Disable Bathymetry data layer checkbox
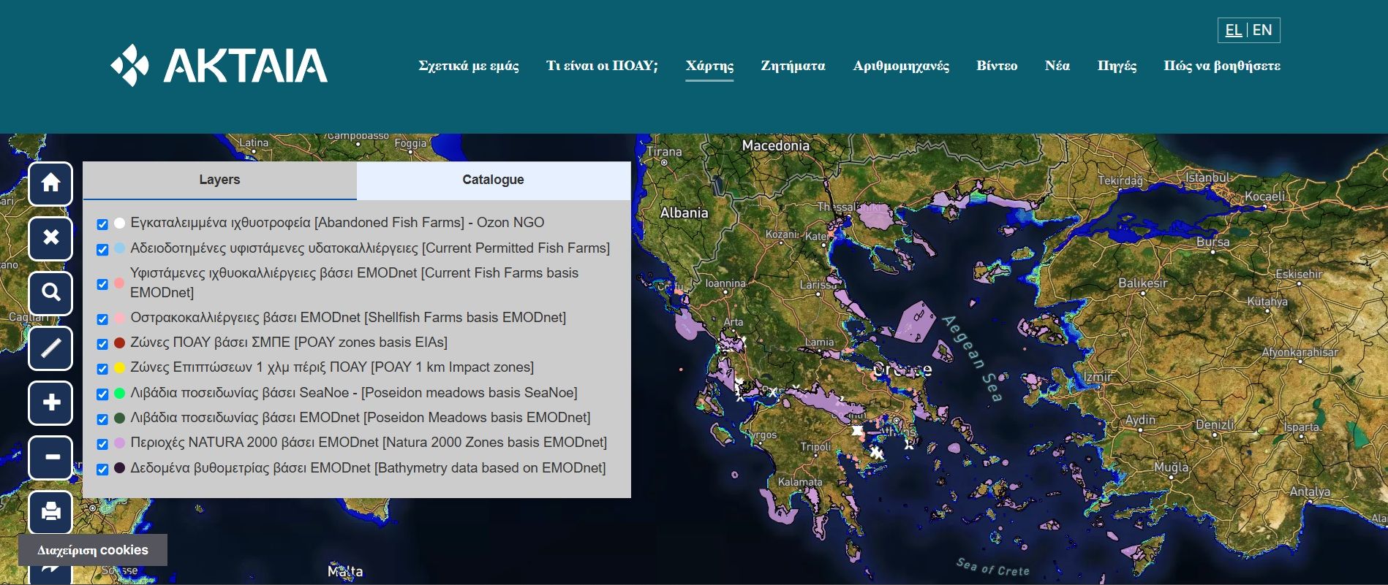This screenshot has width=1388, height=585. (x=102, y=470)
